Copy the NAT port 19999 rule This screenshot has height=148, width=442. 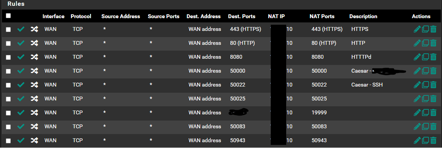[425, 112]
